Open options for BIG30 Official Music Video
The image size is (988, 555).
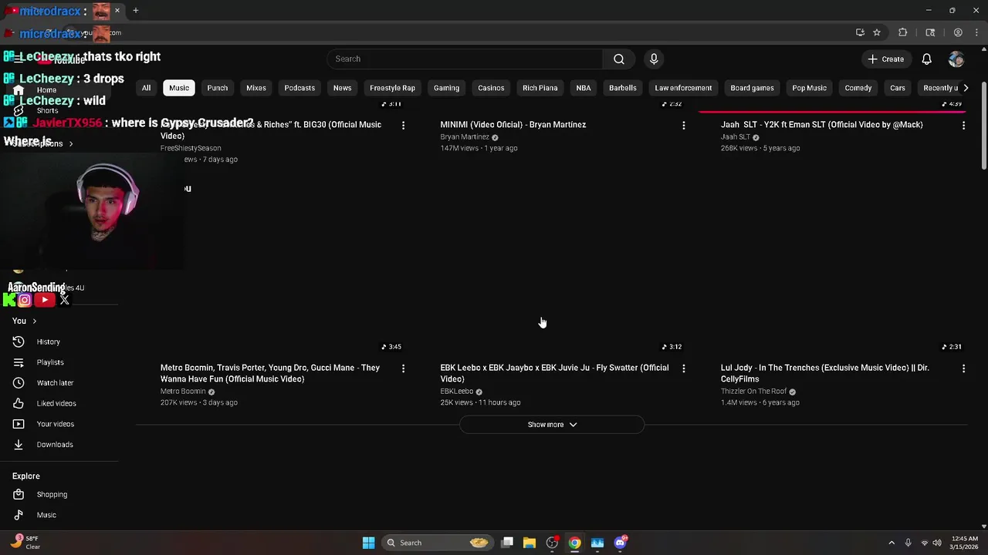(403, 125)
